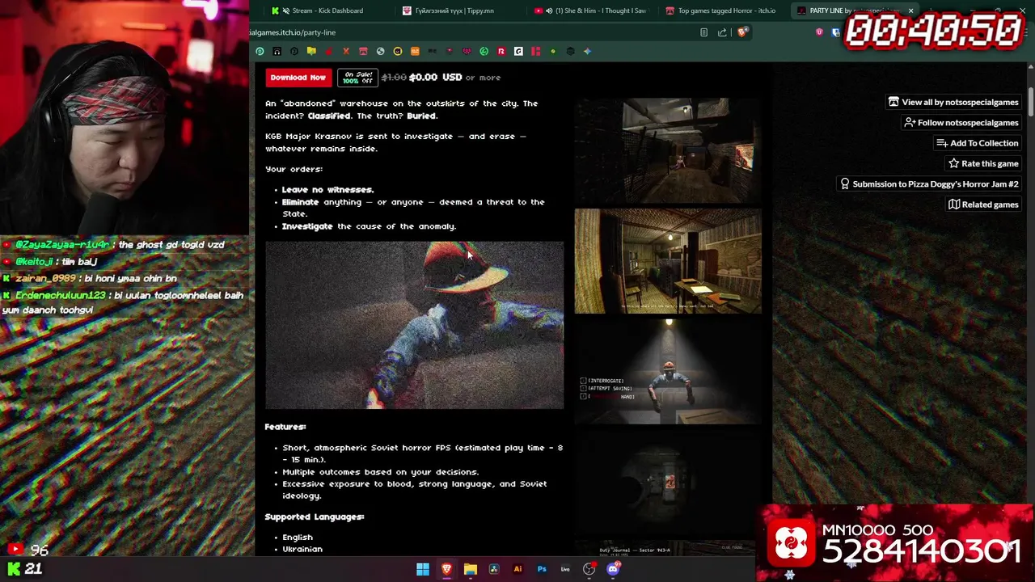The width and height of the screenshot is (1035, 582).
Task: Open the Windows Start menu
Action: [x=423, y=569]
